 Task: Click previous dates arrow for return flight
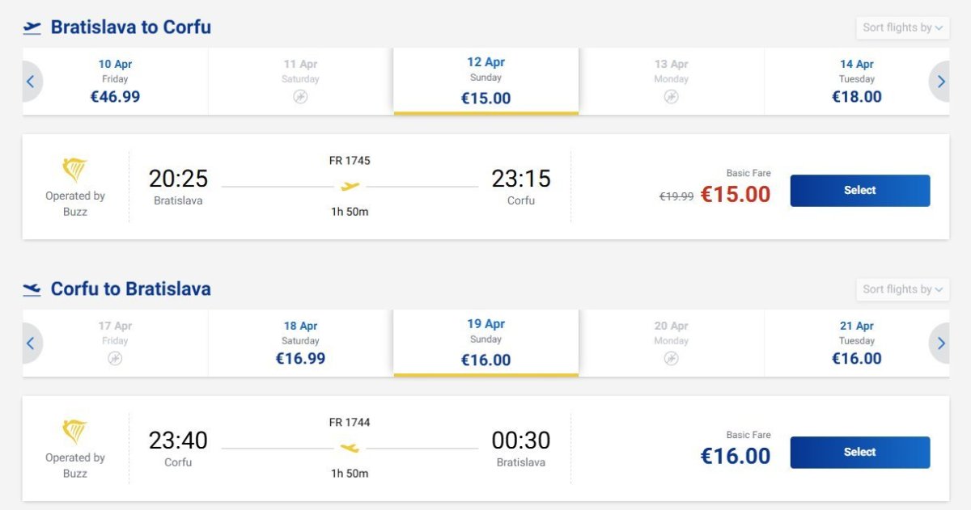pyautogui.click(x=31, y=343)
